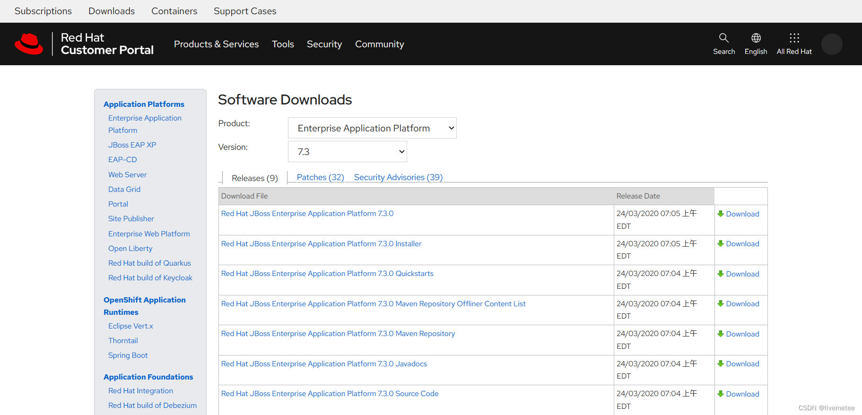
Task: Open Support Cases in the top bar
Action: (245, 11)
